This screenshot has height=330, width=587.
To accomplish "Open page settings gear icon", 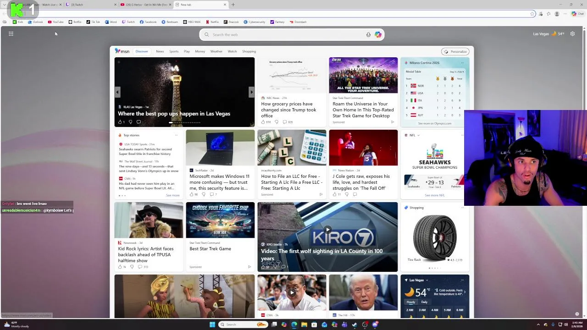I will [x=572, y=33].
